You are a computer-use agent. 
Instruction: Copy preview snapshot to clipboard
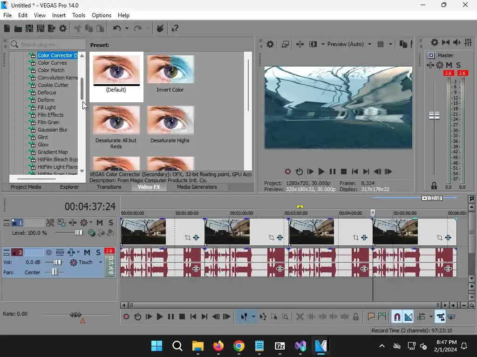[x=403, y=44]
